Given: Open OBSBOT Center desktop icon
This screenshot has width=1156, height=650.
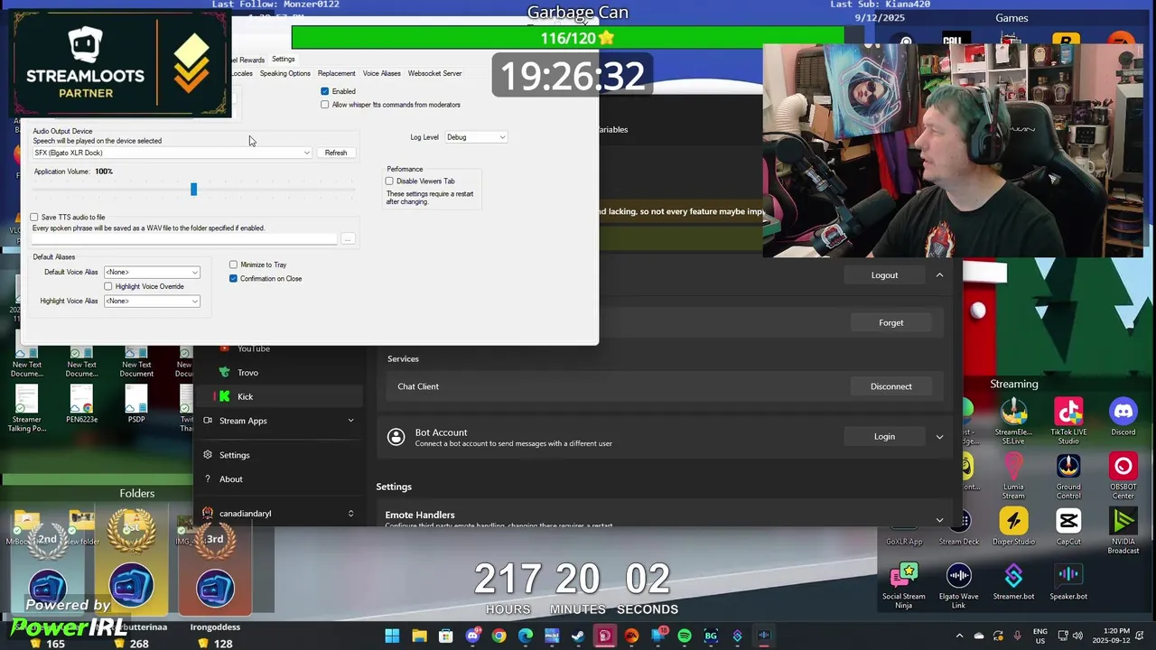Looking at the screenshot, I should [1123, 475].
